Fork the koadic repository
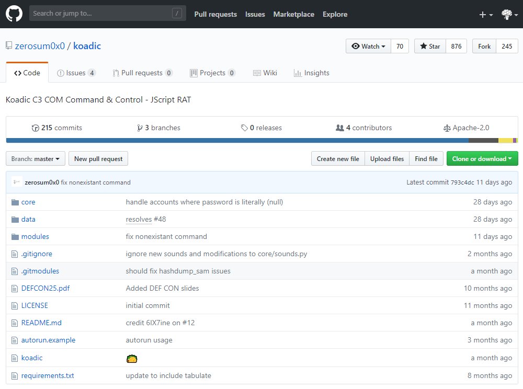 point(484,47)
